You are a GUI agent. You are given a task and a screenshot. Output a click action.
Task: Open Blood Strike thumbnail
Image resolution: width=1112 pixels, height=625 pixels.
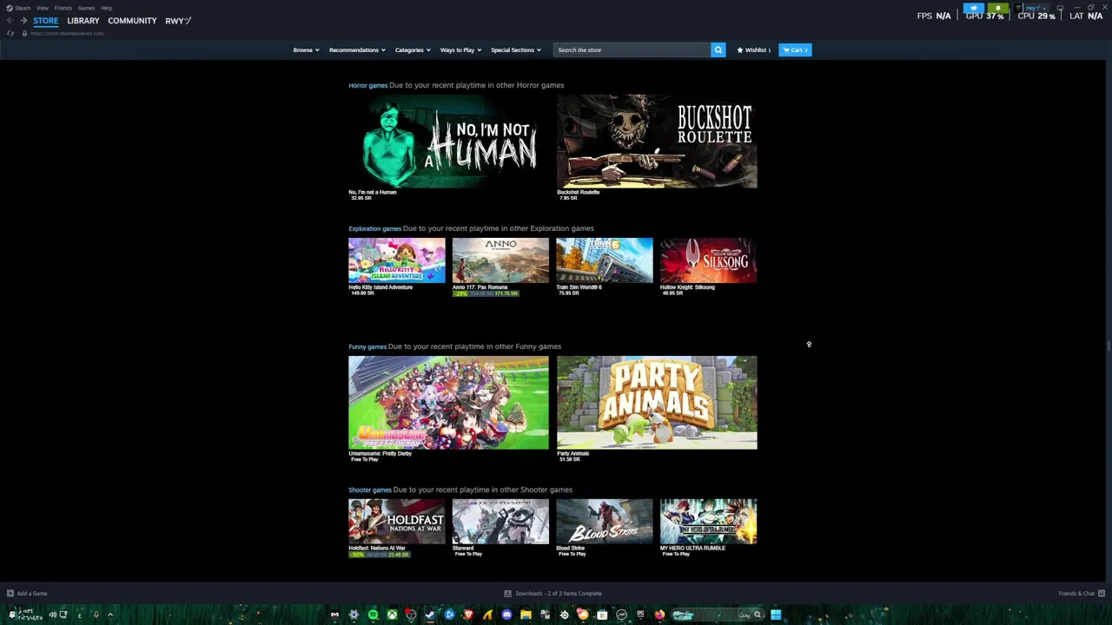tap(604, 522)
